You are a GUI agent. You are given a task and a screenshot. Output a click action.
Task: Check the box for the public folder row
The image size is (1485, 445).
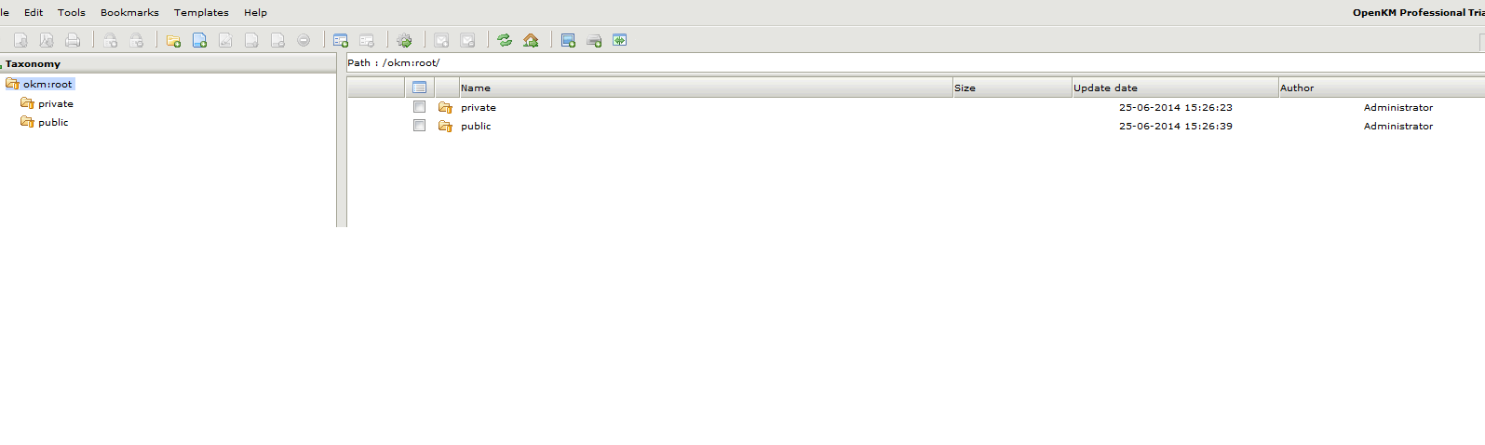[x=420, y=126]
